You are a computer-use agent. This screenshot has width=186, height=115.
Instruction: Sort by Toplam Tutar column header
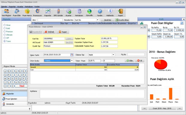click(x=91, y=65)
